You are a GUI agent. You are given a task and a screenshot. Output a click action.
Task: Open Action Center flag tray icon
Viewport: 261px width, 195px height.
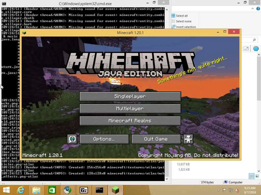click(225, 190)
